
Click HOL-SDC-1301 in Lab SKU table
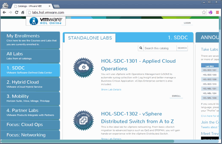click(210, 70)
